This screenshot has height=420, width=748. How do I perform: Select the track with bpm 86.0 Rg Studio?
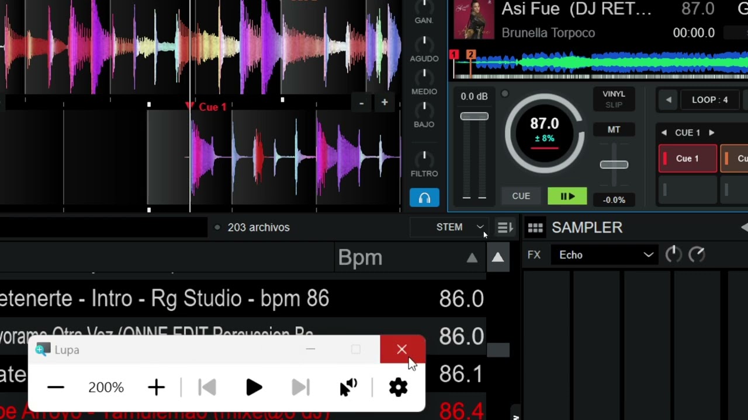pyautogui.click(x=243, y=299)
